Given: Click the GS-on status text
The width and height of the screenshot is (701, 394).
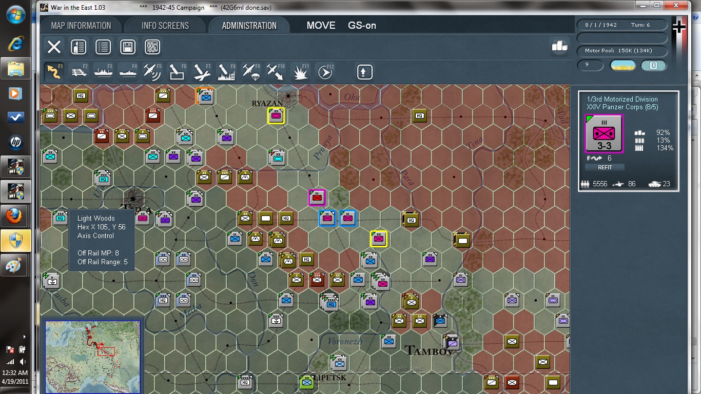Looking at the screenshot, I should point(362,26).
